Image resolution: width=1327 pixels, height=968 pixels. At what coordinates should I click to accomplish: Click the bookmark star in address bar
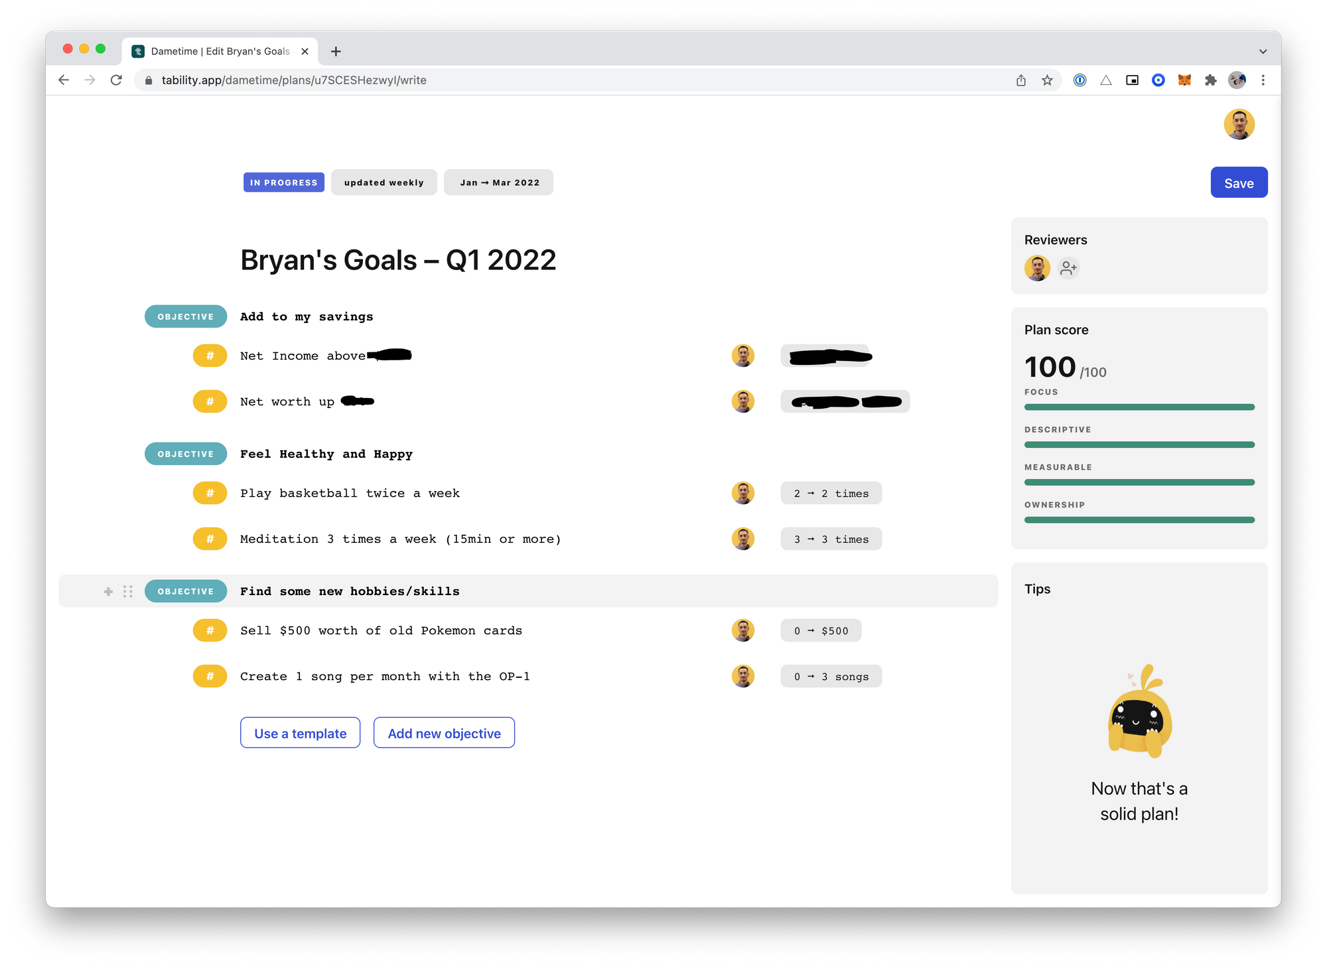(x=1047, y=80)
